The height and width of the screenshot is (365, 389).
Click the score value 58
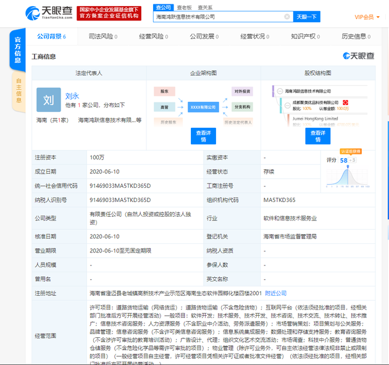(343, 161)
